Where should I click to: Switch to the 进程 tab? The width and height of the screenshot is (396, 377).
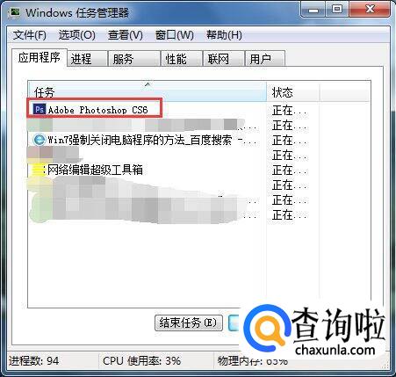87,59
